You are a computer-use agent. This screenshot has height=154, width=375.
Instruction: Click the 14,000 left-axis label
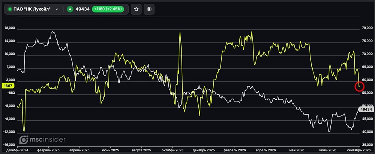pyautogui.click(x=10, y=41)
